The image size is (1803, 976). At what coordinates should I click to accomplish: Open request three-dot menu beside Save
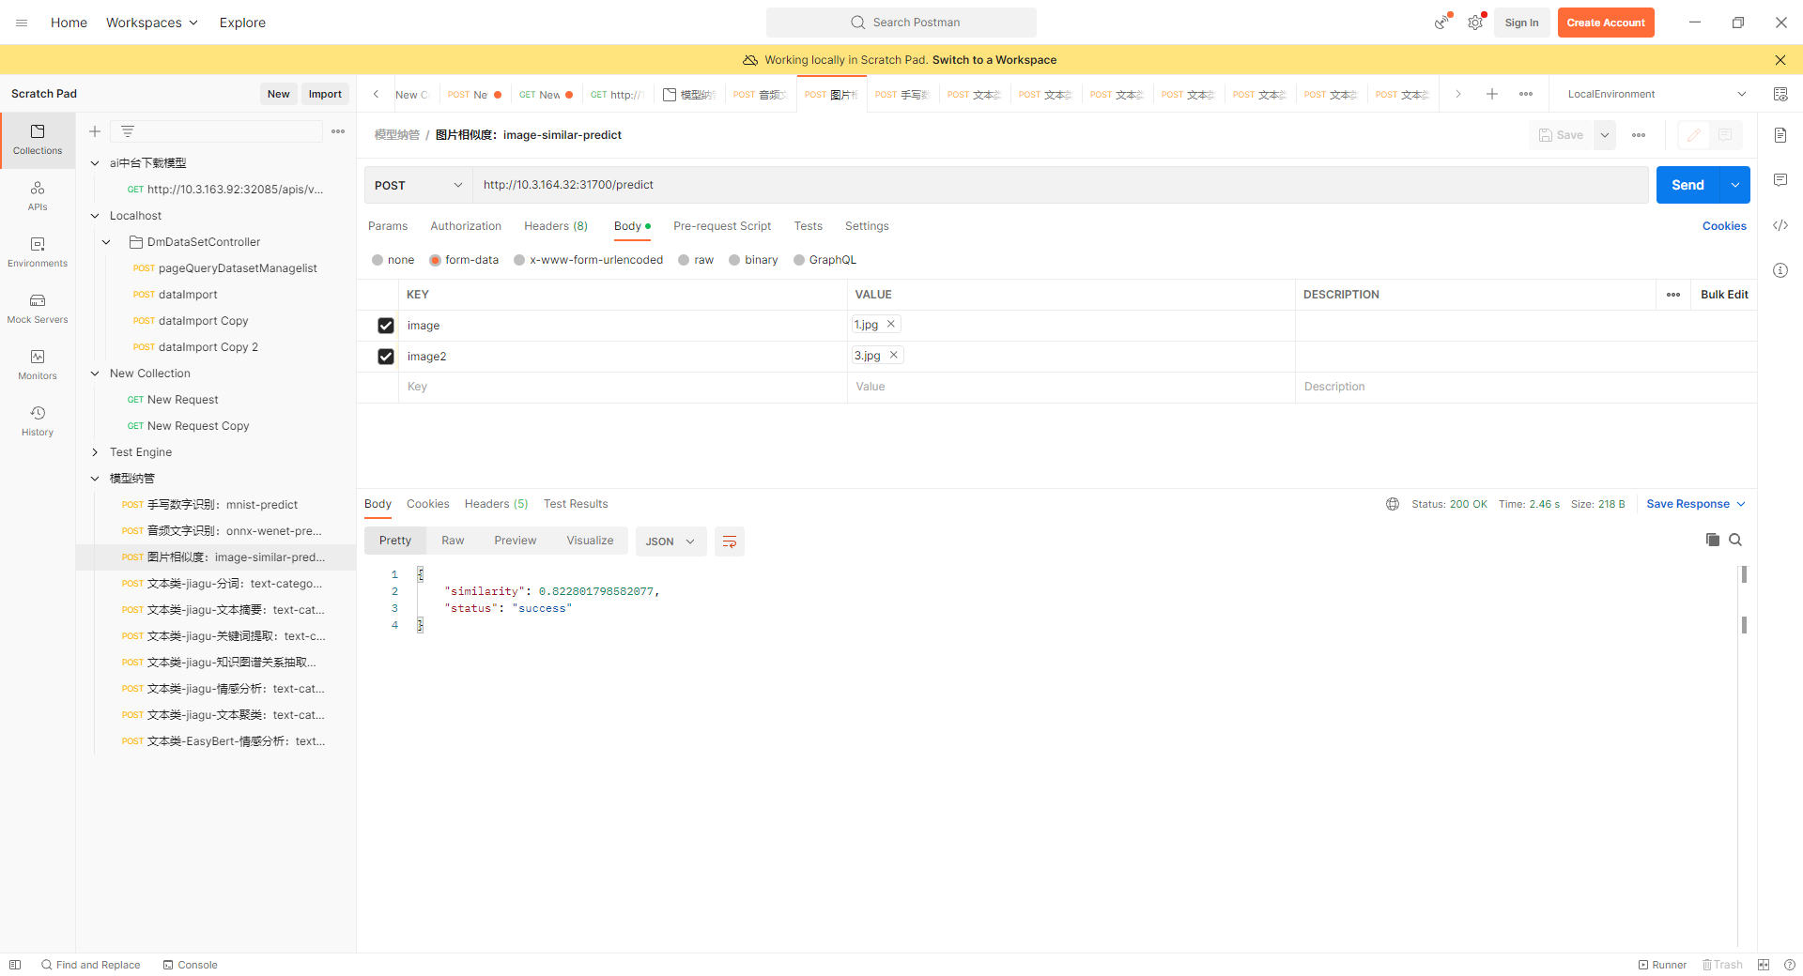coord(1639,135)
